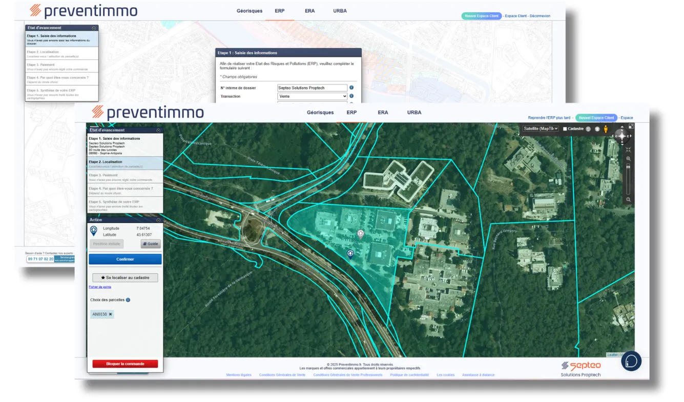Collapse Etat d'avancement panel in back window

point(94,28)
